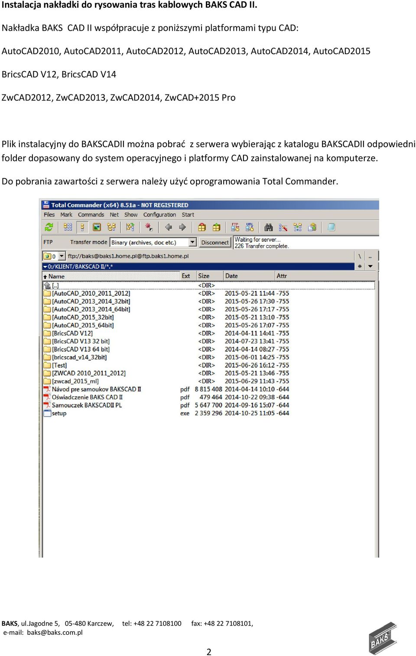Open the Net menu
Viewport: 416px width, 656px height.
114,214
